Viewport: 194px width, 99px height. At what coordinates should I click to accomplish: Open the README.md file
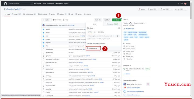pos(49,69)
